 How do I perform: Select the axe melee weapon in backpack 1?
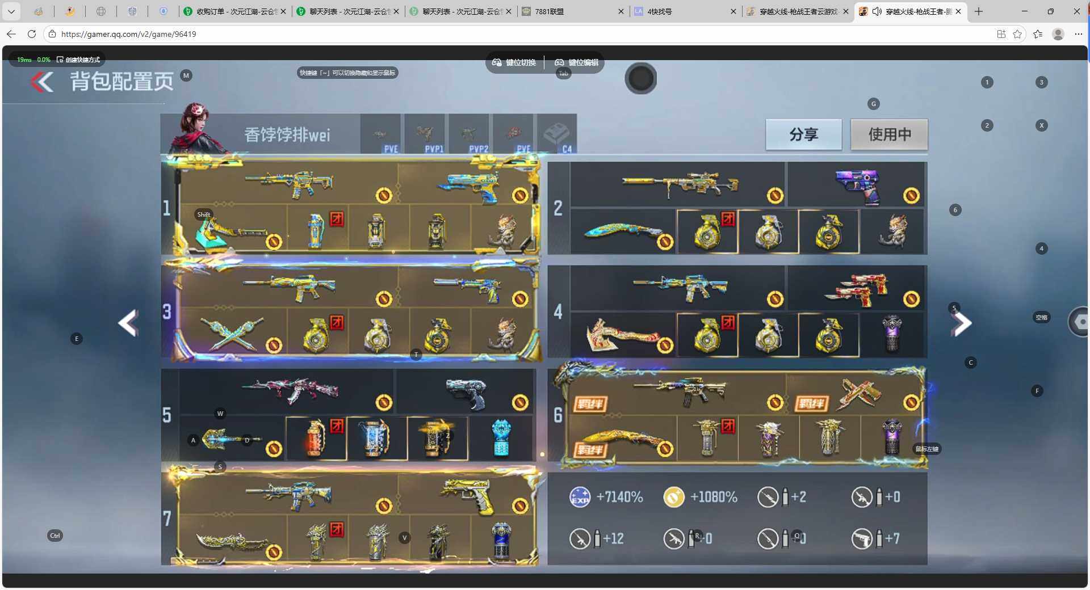click(x=233, y=233)
